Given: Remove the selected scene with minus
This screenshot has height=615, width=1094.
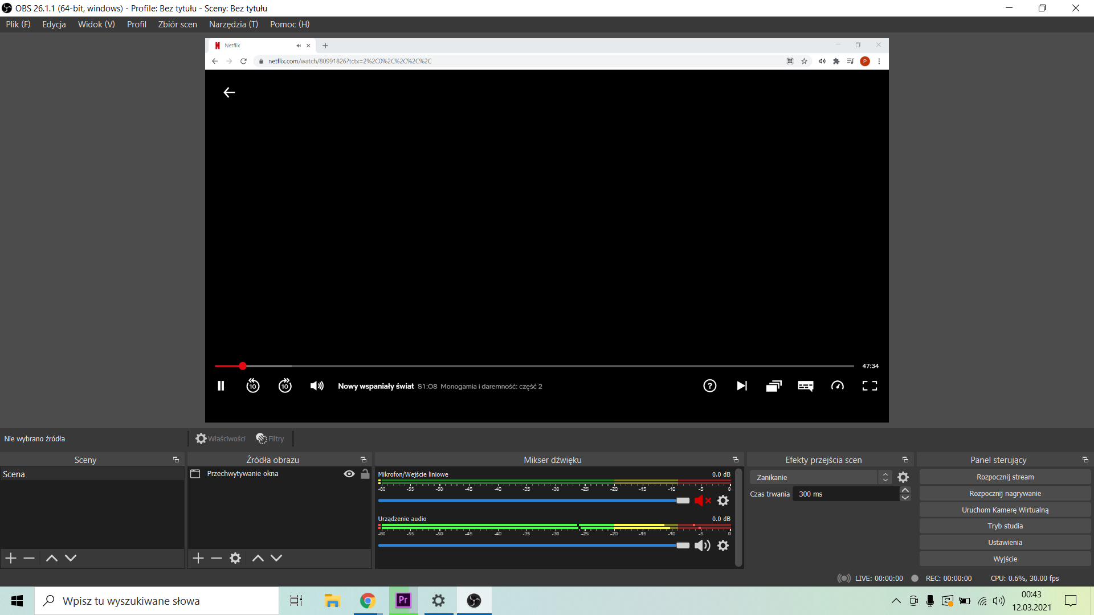Looking at the screenshot, I should point(29,558).
